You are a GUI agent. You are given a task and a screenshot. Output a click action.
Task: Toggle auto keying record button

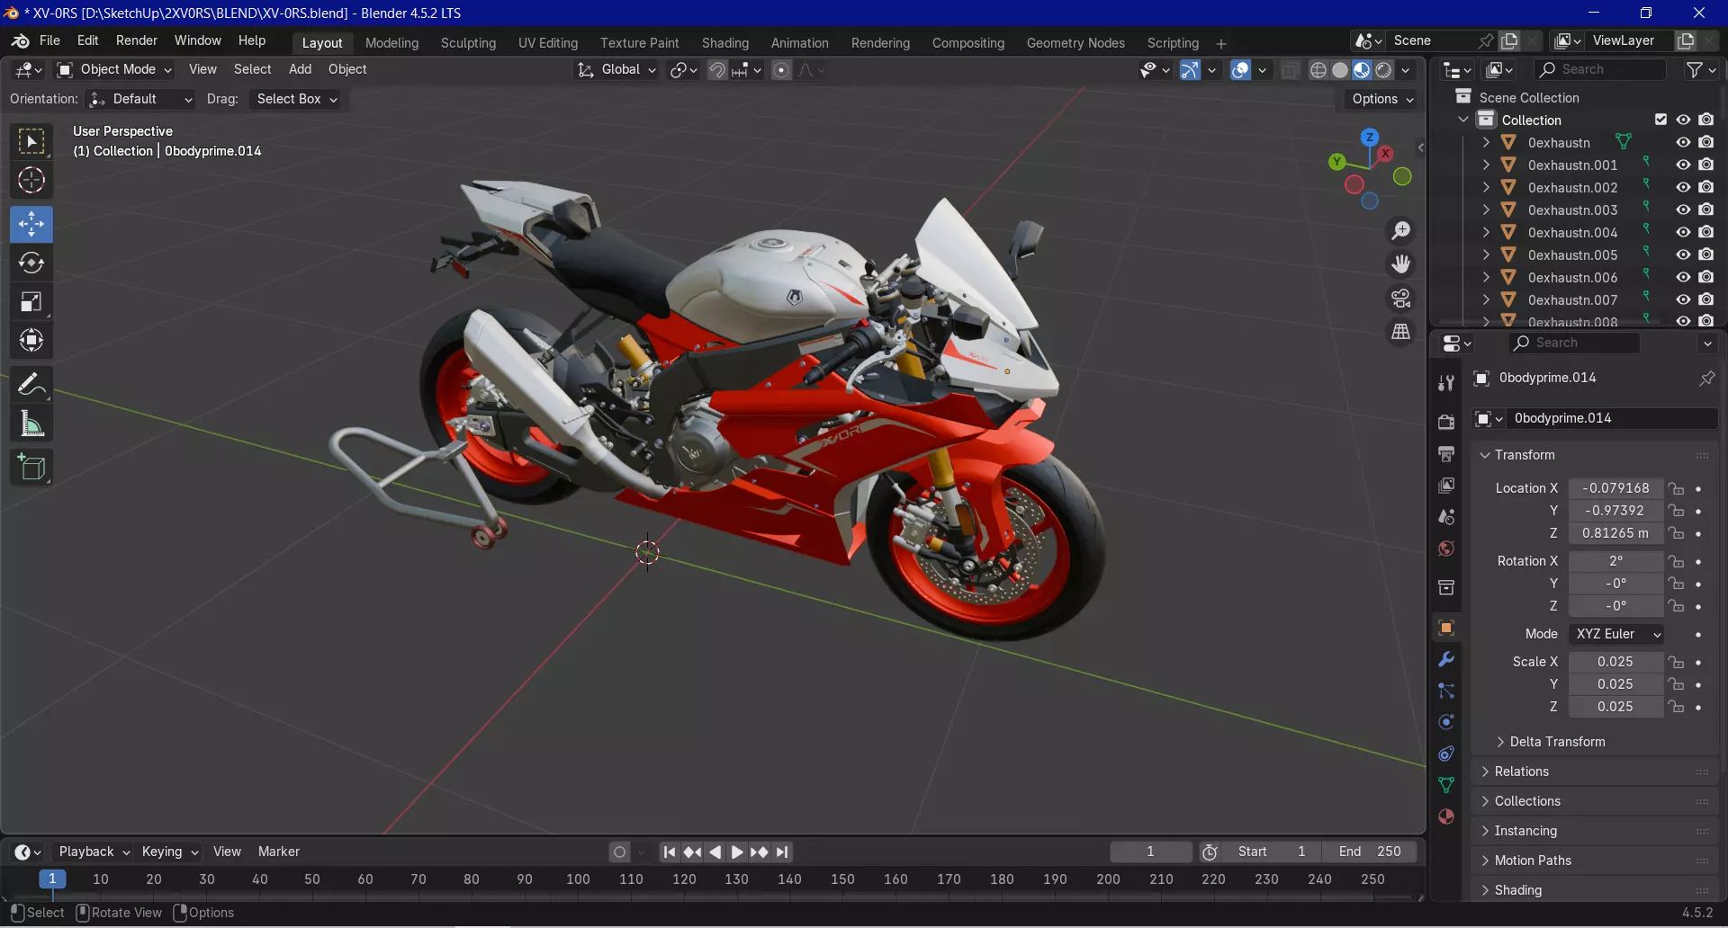pos(619,852)
